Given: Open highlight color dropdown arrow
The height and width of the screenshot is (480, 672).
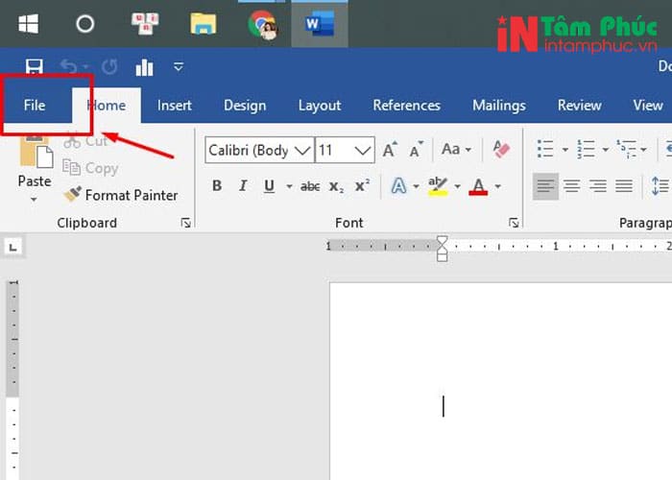Looking at the screenshot, I should 457,186.
